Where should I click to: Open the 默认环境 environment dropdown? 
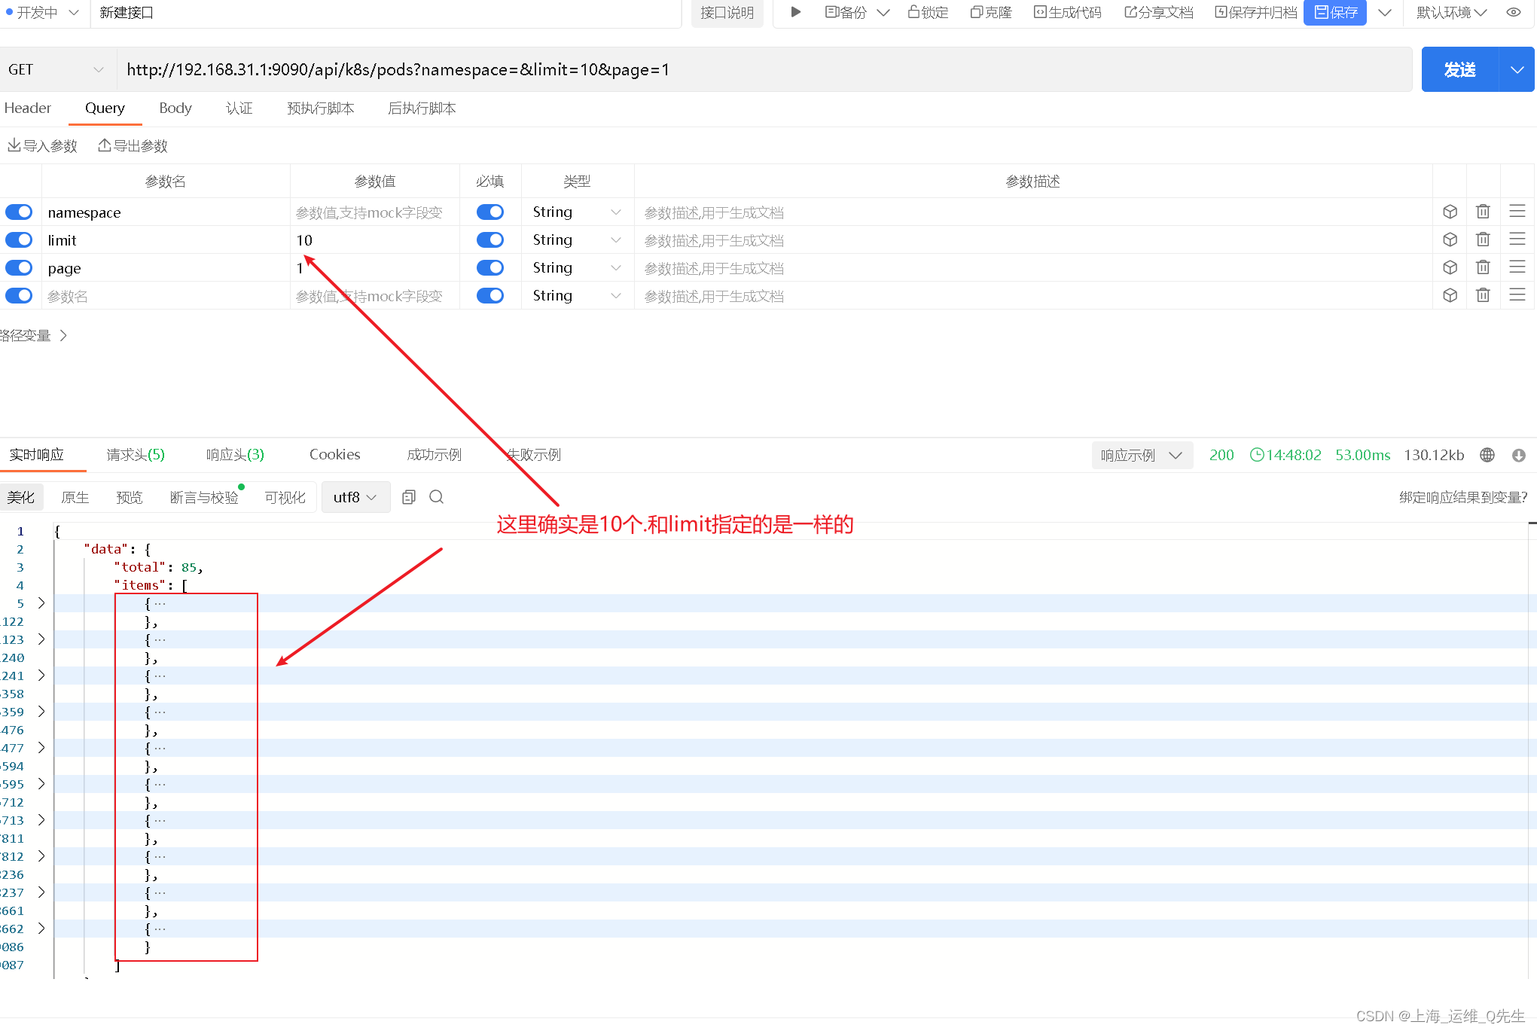coord(1451,12)
